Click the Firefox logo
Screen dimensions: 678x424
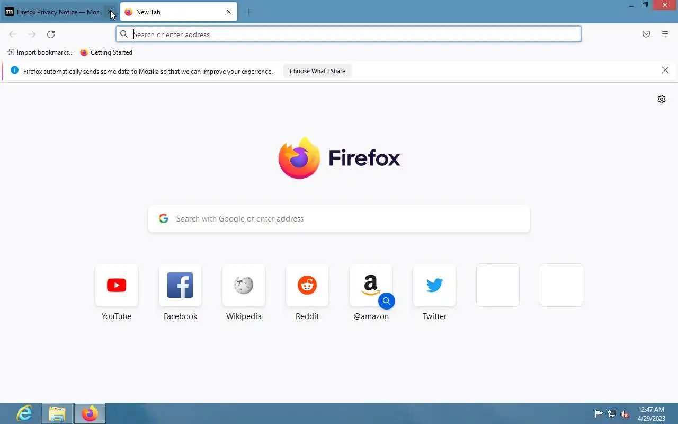pos(339,158)
